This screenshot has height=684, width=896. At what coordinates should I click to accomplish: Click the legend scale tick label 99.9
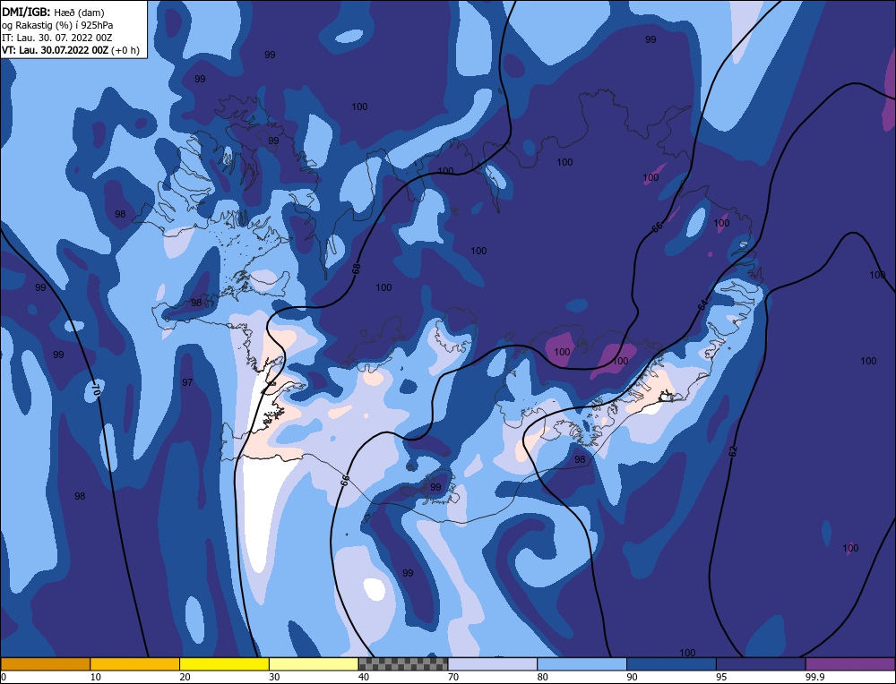pos(814,677)
